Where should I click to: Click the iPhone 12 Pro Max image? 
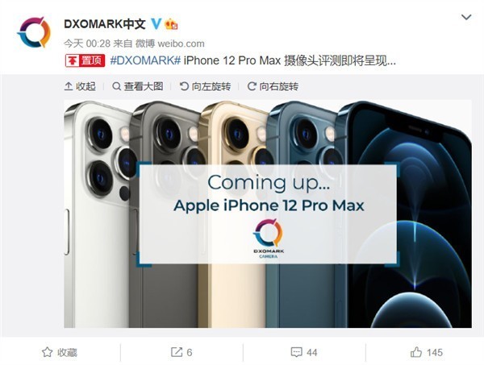click(x=268, y=214)
